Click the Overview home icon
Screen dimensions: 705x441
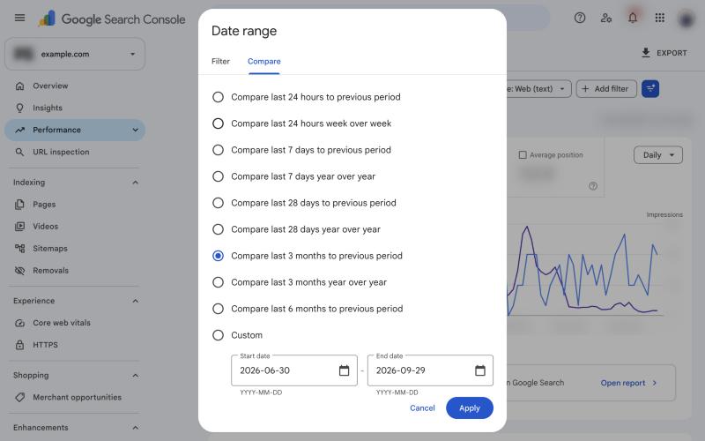(19, 86)
